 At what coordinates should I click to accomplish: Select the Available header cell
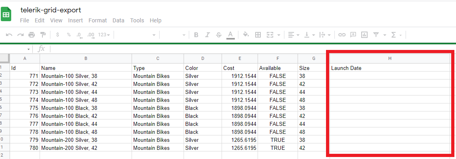(x=278, y=68)
